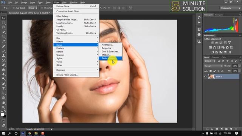
Task: Select the Move tool in the toolbox
Action: click(x=3, y=18)
